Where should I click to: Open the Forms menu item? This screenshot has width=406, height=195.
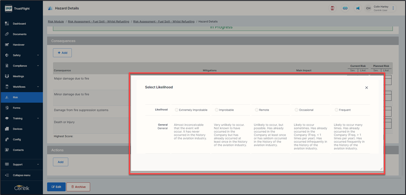tap(17, 108)
